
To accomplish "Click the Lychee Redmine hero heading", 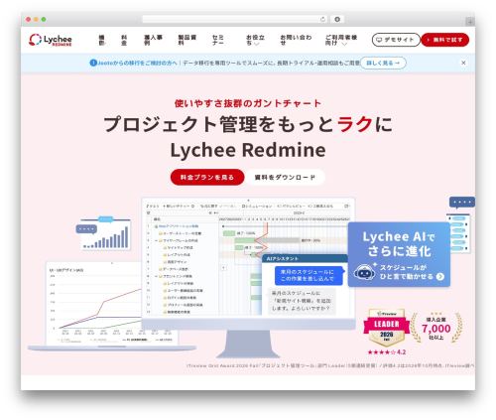I will tap(248, 150).
